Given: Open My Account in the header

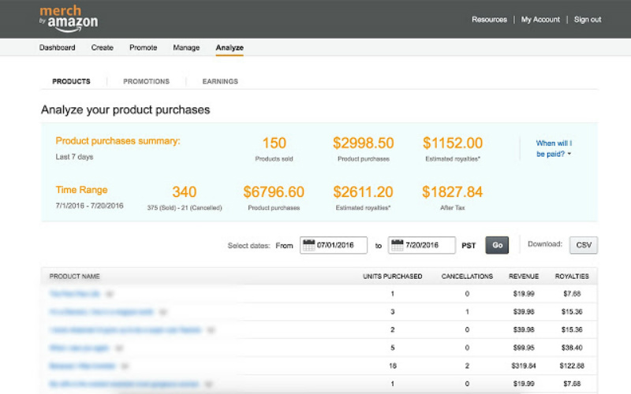Looking at the screenshot, I should click(540, 20).
